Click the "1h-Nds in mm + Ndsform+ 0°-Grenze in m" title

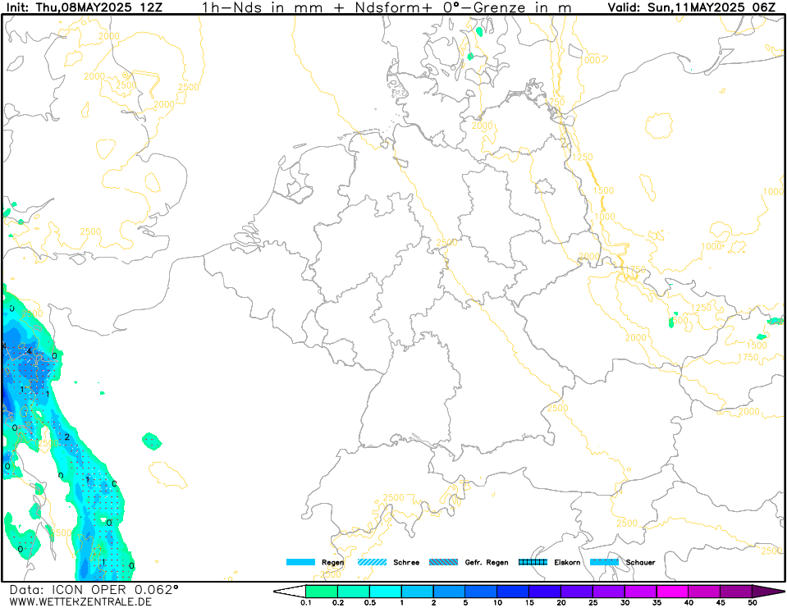click(x=386, y=7)
